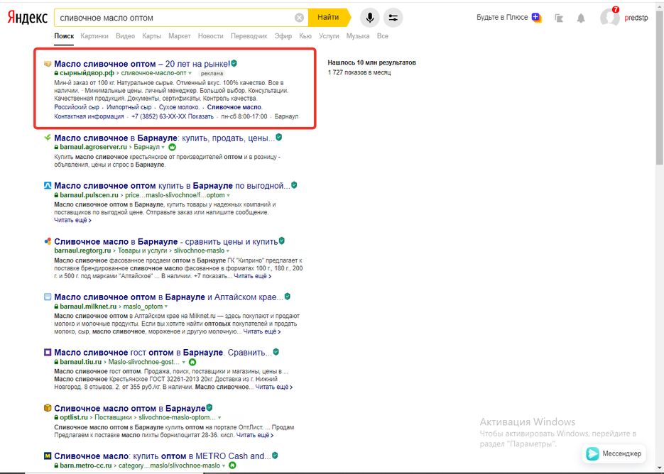Screen dimensions: 664x474
Task: Switch to the Новости tab
Action: [x=210, y=36]
